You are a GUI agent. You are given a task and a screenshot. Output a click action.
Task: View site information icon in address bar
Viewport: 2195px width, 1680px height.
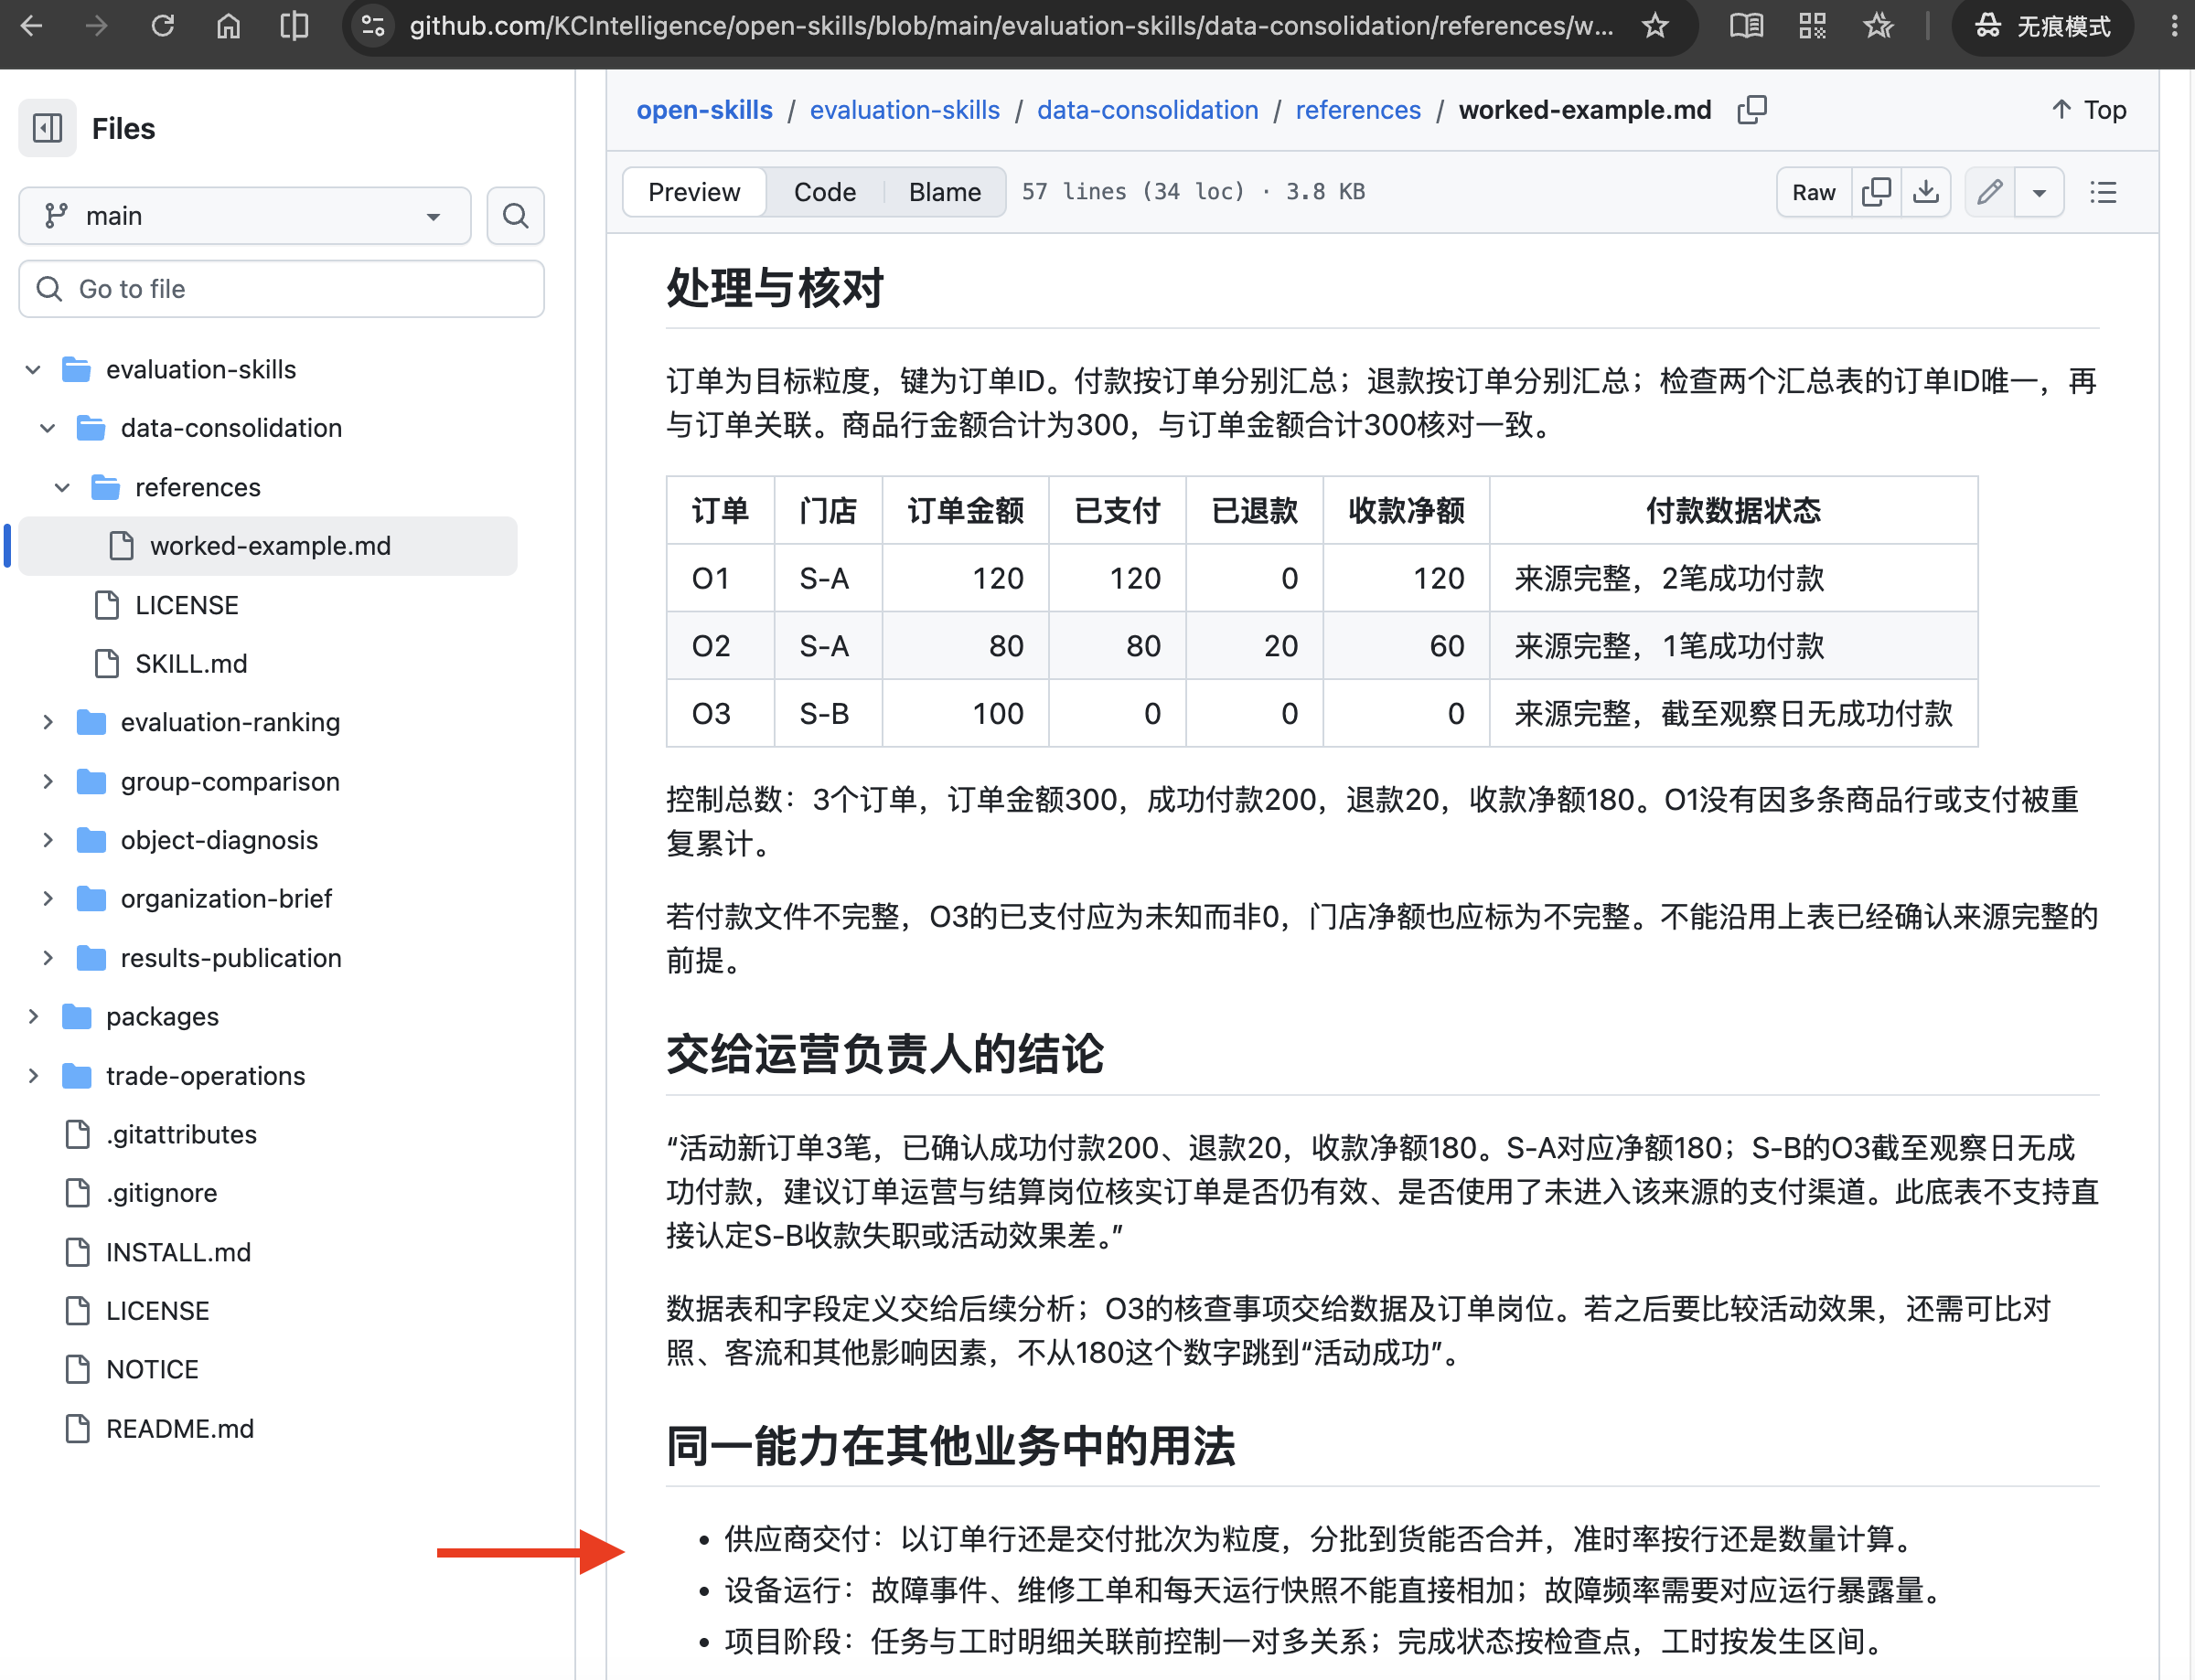tap(373, 26)
